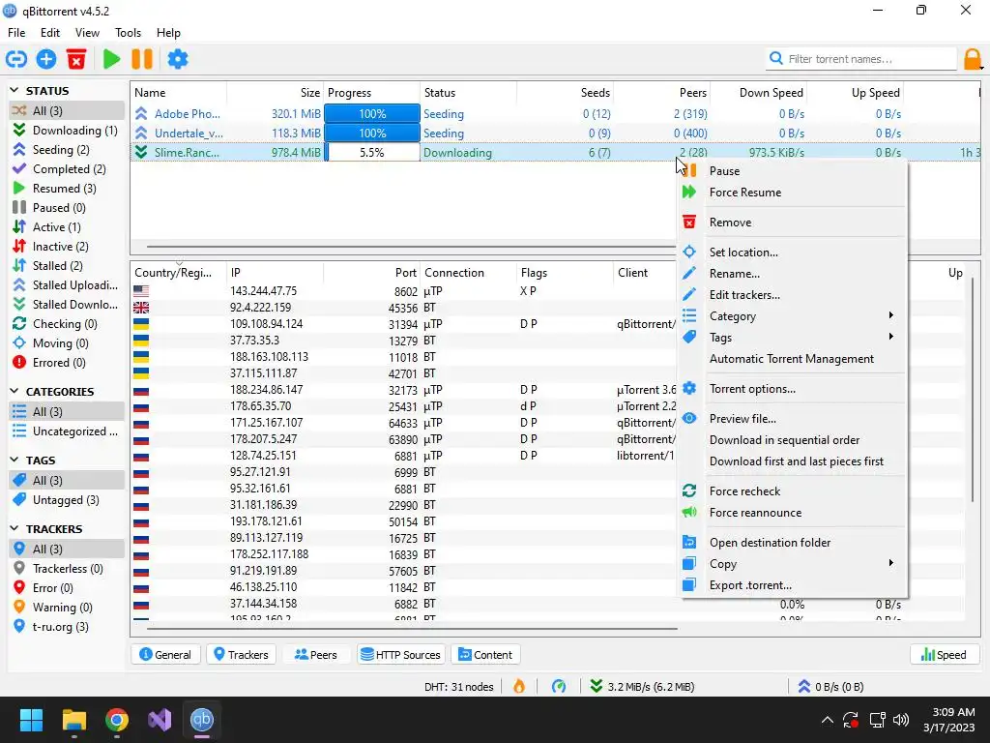Viewport: 990px width, 743px height.
Task: Collapse the TRACKERS section
Action: pos(15,529)
